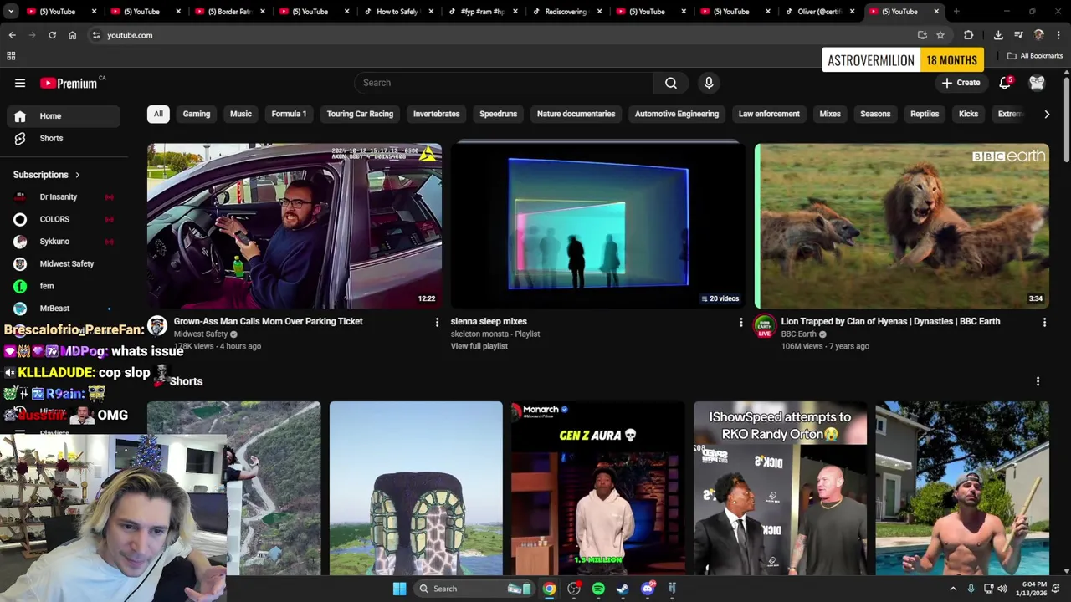Image resolution: width=1071 pixels, height=602 pixels.
Task: Open YouTube notifications bell
Action: [1005, 83]
